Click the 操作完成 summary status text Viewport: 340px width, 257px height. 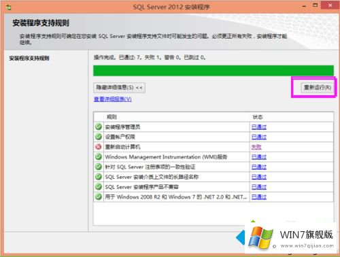[150, 58]
